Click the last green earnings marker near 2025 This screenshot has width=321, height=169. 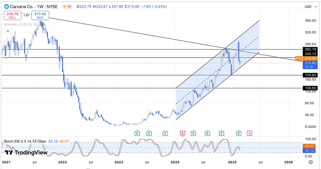click(x=239, y=133)
